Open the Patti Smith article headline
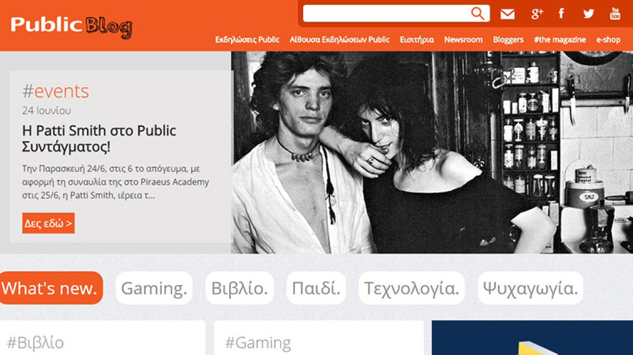 (x=99, y=139)
